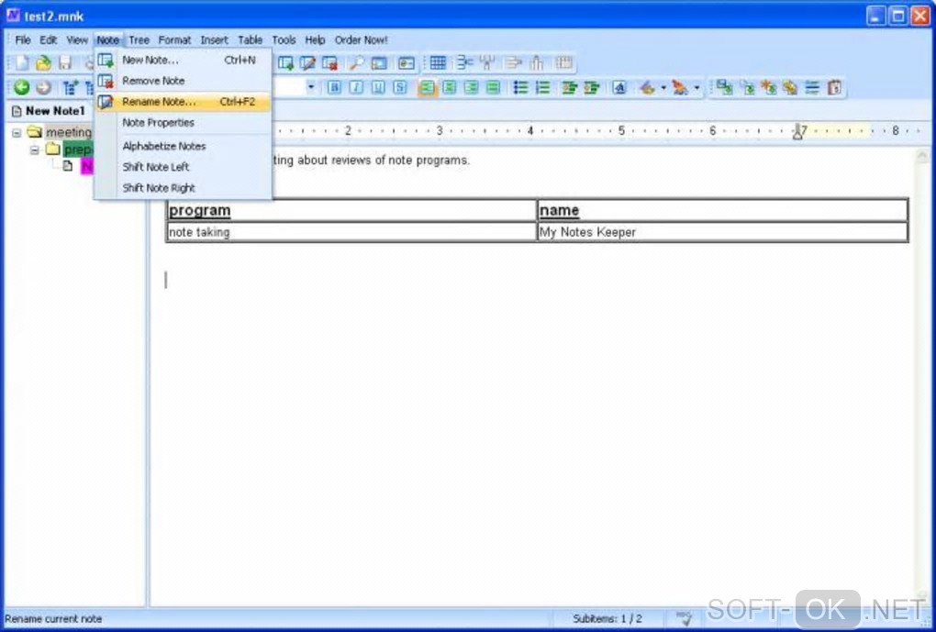Click the insert symbol star icon
Viewport: 936px width, 632px height.
tap(768, 88)
